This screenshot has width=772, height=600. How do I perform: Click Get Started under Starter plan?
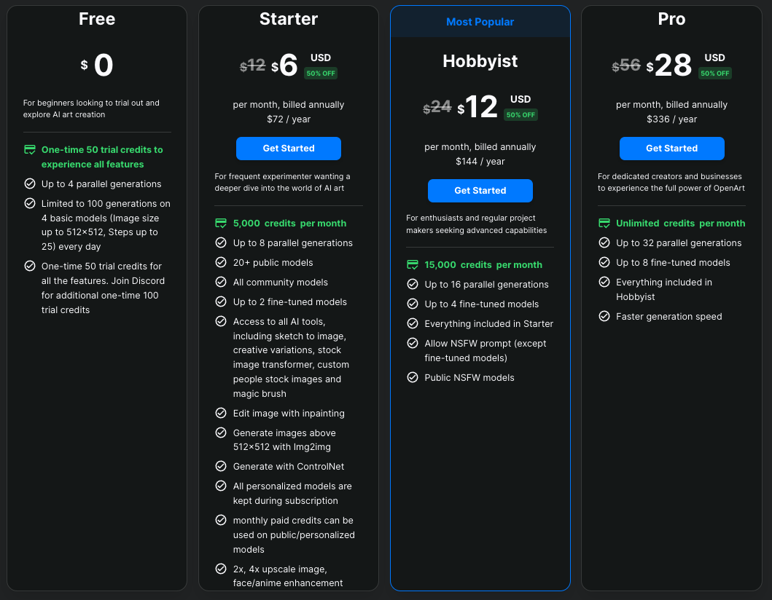tap(288, 149)
